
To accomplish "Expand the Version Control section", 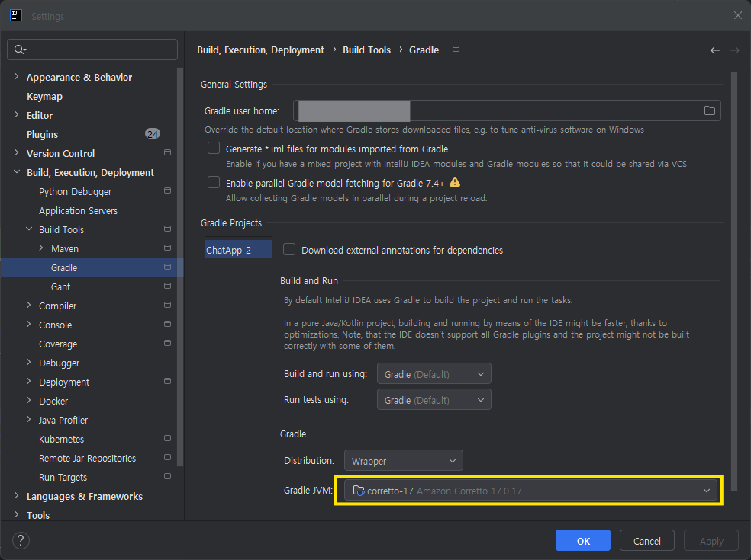I will (x=17, y=152).
